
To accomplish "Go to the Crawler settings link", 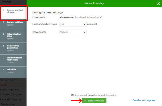I will (x=144, y=100).
